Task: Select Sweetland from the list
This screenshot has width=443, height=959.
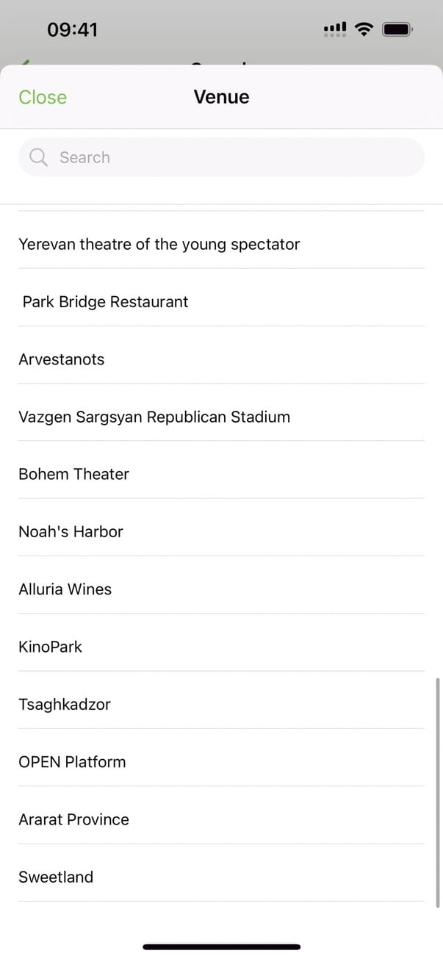Action: [56, 877]
